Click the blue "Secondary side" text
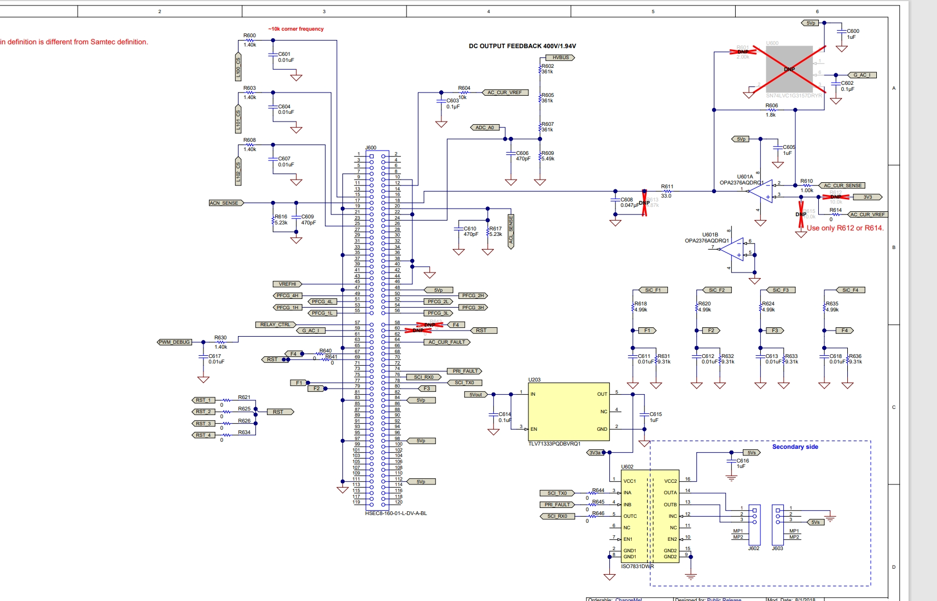Screen dimensions: 937x601 click(x=795, y=447)
